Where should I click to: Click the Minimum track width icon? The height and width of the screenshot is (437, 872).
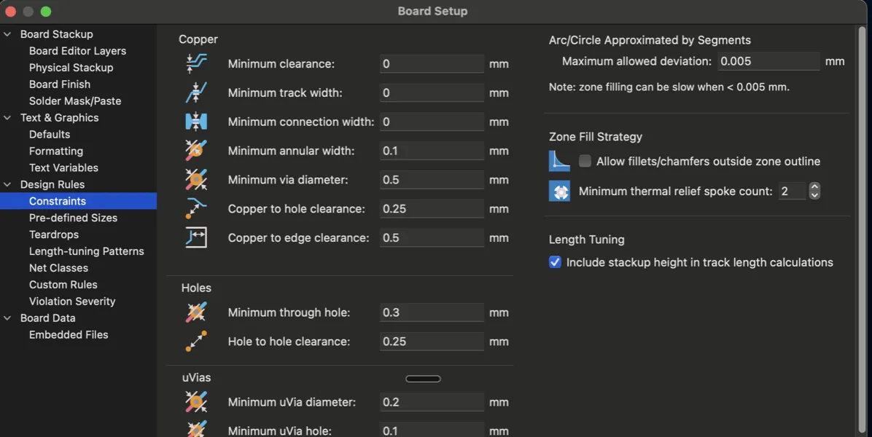(x=197, y=92)
